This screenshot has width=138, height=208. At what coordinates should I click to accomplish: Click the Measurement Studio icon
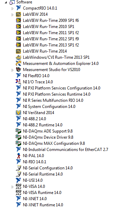[18, 70]
